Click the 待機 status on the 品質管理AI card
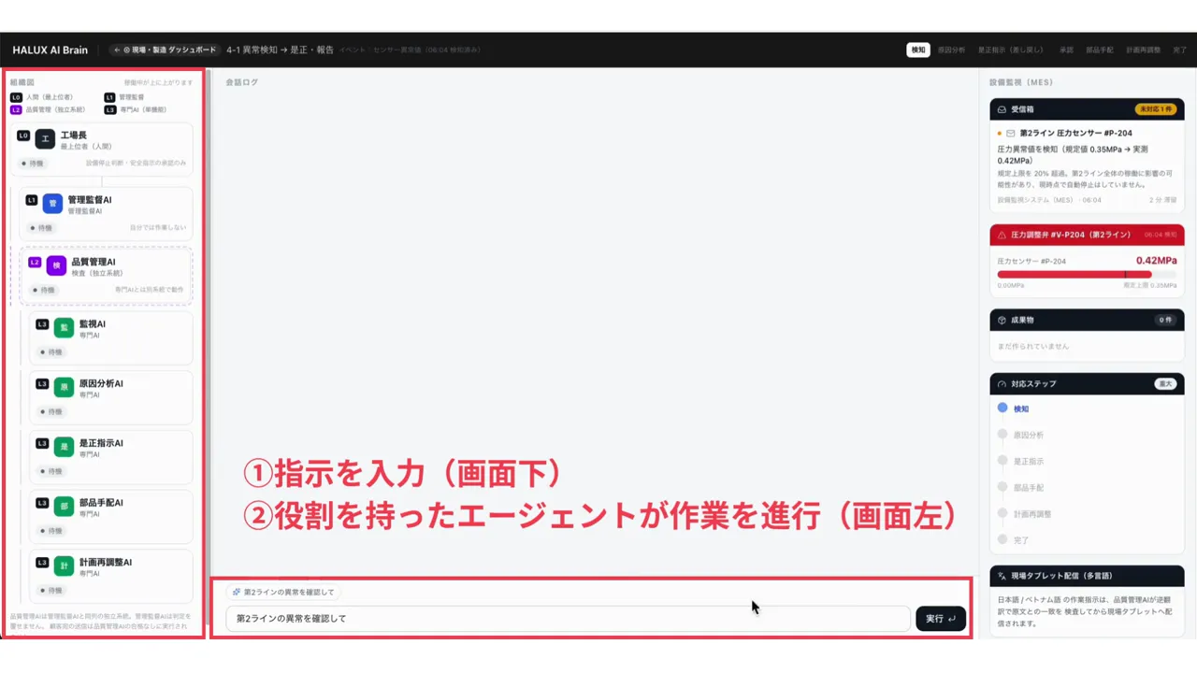 pyautogui.click(x=45, y=290)
